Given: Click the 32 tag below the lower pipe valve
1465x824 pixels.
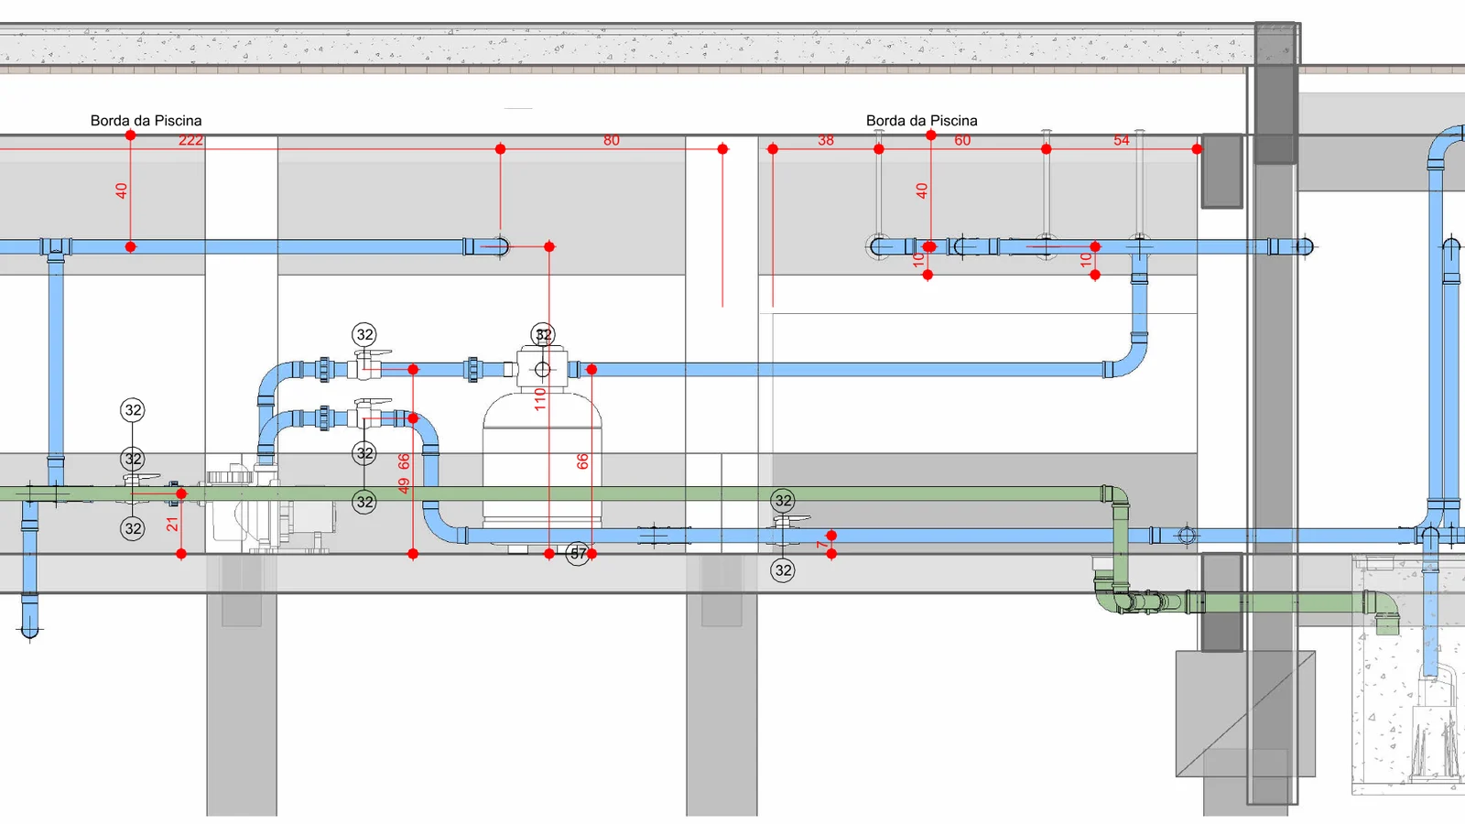Looking at the screenshot, I should [x=783, y=570].
